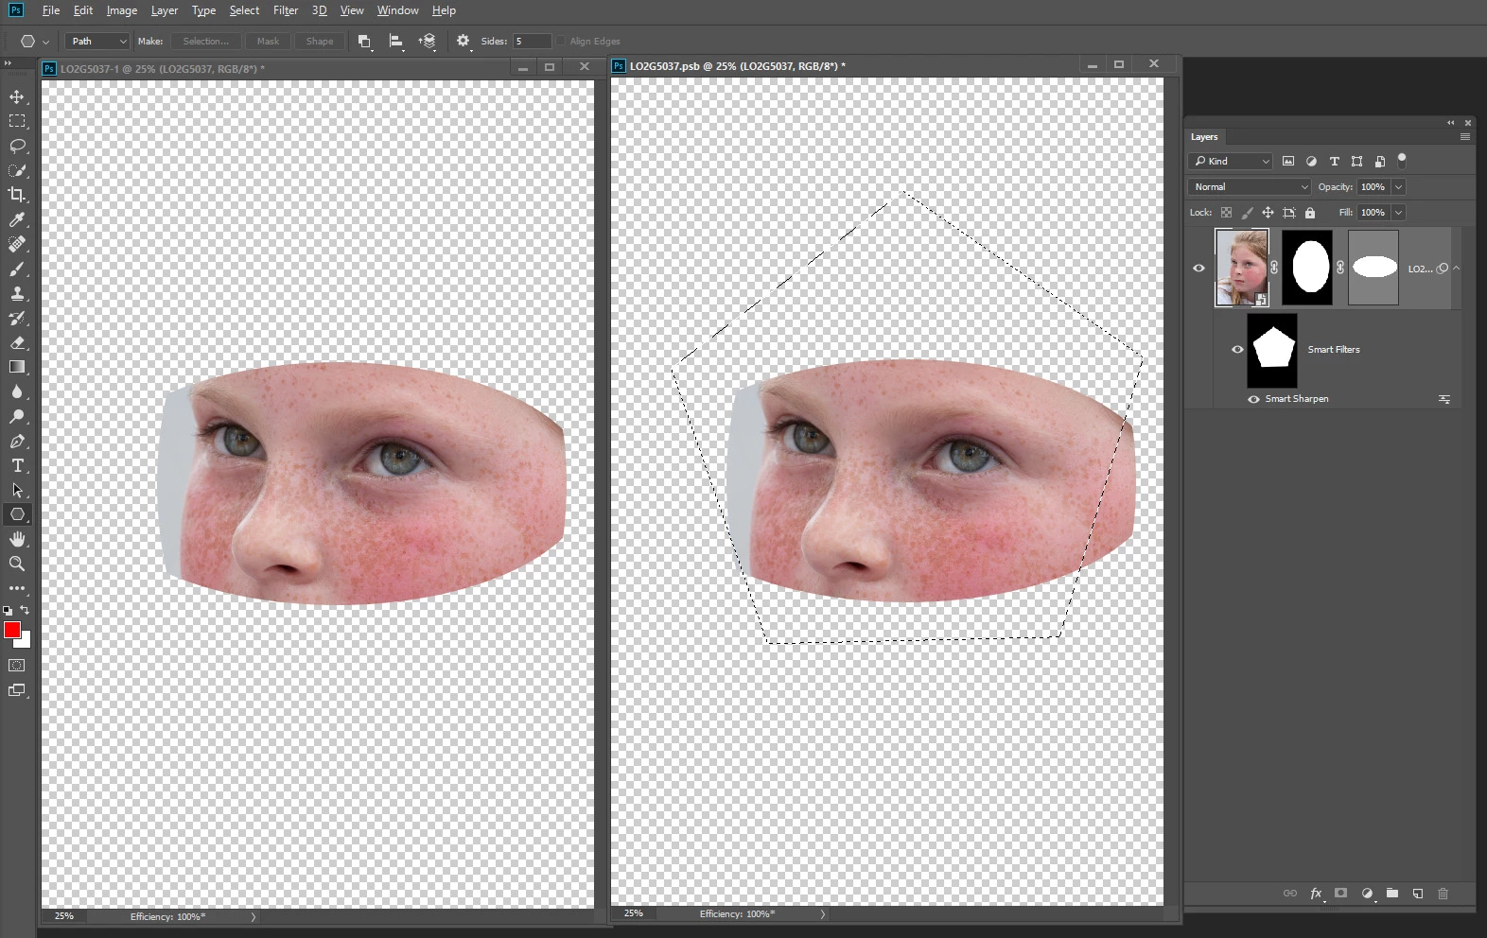This screenshot has width=1487, height=938.
Task: Toggle layer visibility eye icon
Action: coord(1198,268)
